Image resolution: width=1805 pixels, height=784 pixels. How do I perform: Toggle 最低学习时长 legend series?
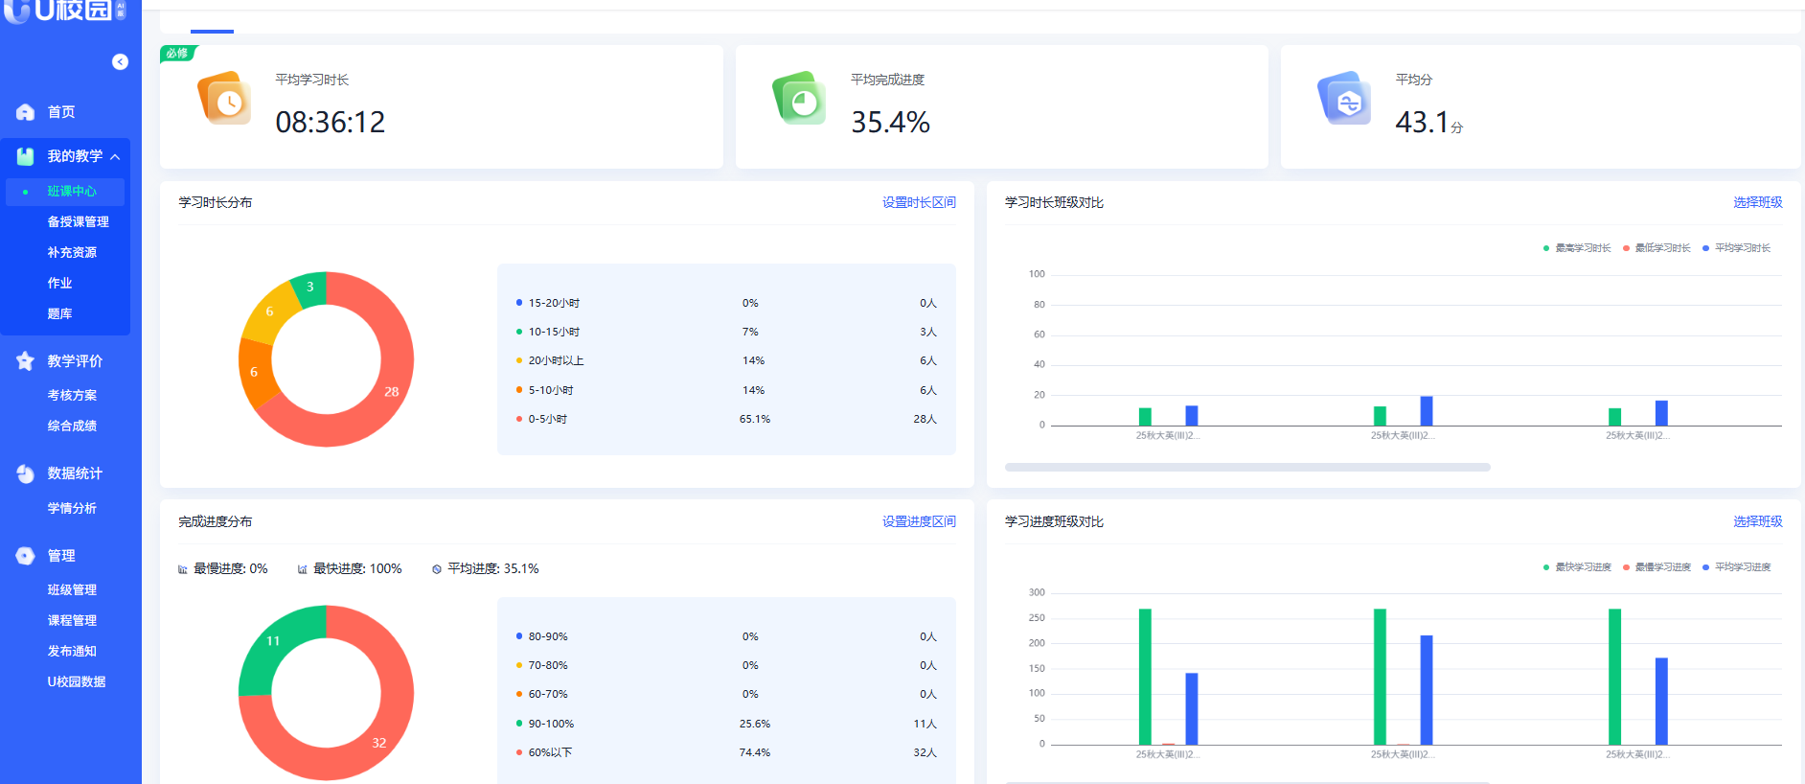point(1656,248)
